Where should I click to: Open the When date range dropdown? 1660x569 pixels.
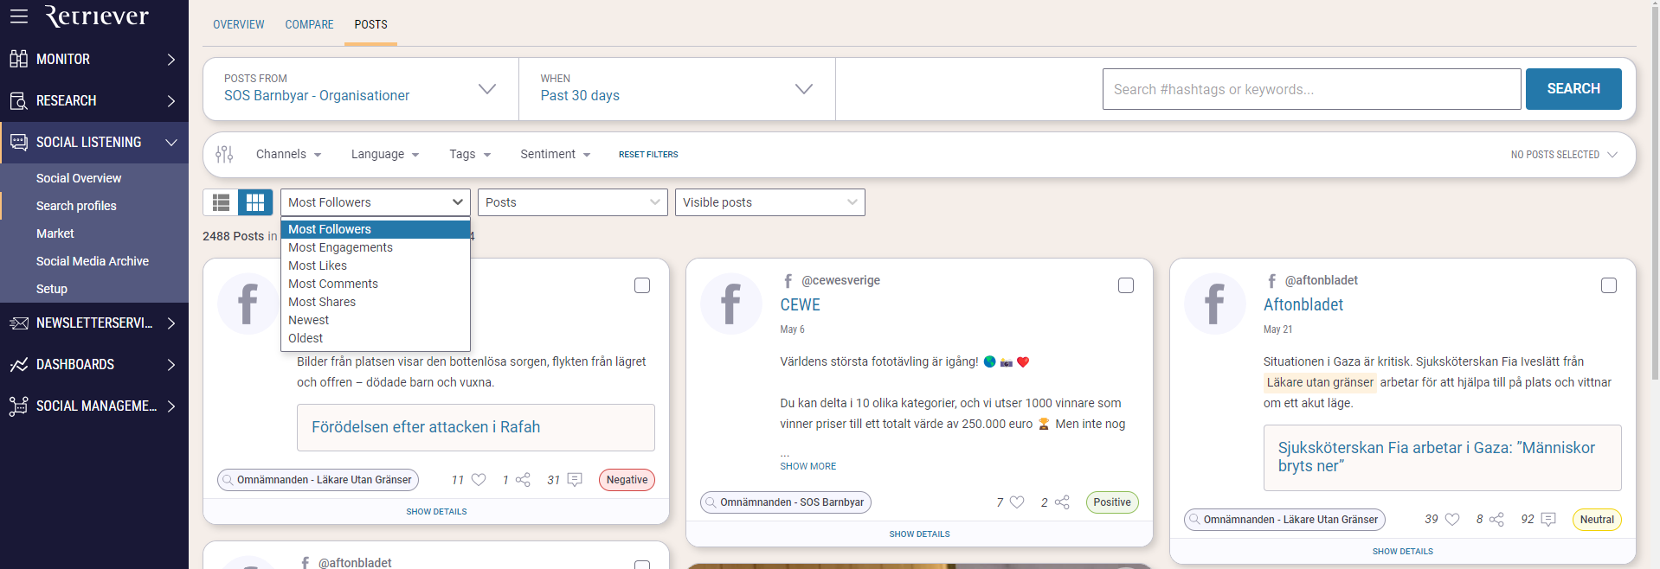click(x=677, y=89)
